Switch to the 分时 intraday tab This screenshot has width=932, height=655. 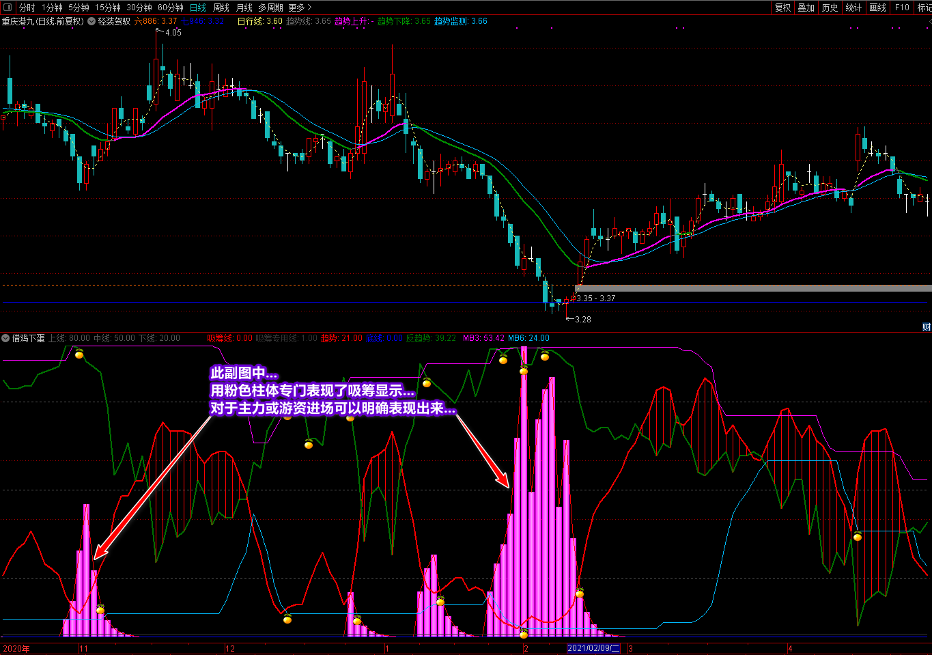[x=27, y=8]
